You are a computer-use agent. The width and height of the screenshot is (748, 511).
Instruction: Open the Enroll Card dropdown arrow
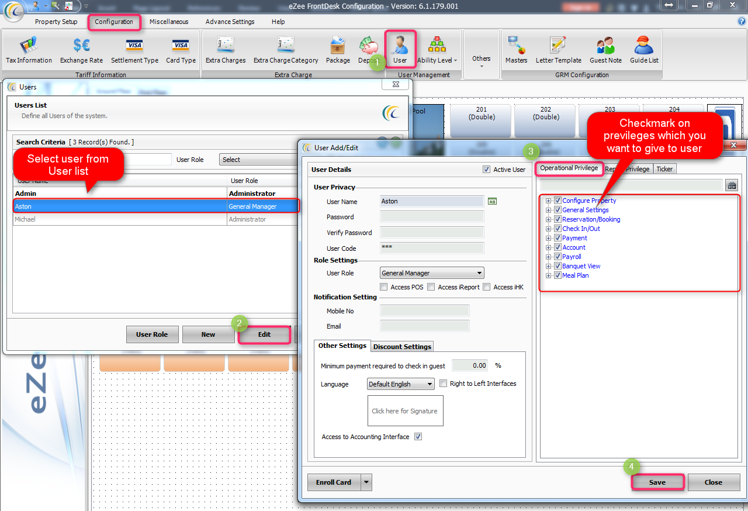tap(366, 482)
